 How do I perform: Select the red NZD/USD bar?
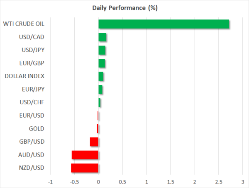click(x=85, y=168)
